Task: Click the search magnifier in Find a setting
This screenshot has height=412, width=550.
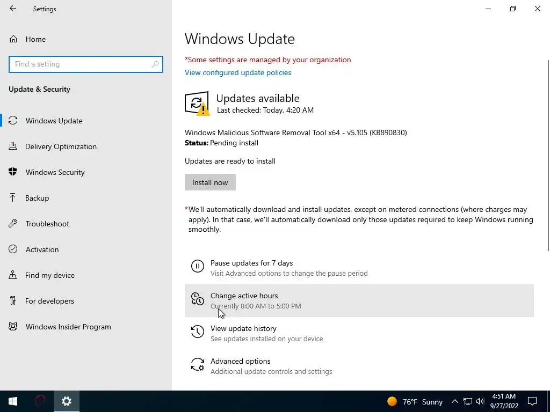Action: (x=155, y=64)
